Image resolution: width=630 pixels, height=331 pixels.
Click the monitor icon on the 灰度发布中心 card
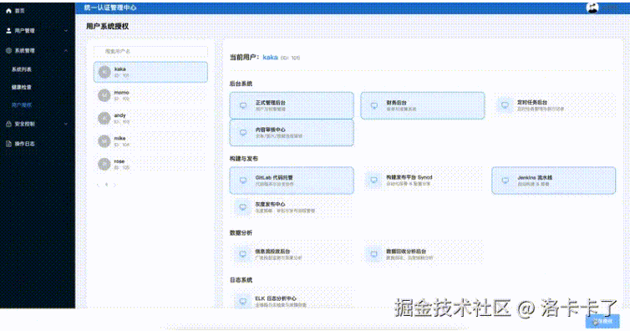(x=242, y=207)
